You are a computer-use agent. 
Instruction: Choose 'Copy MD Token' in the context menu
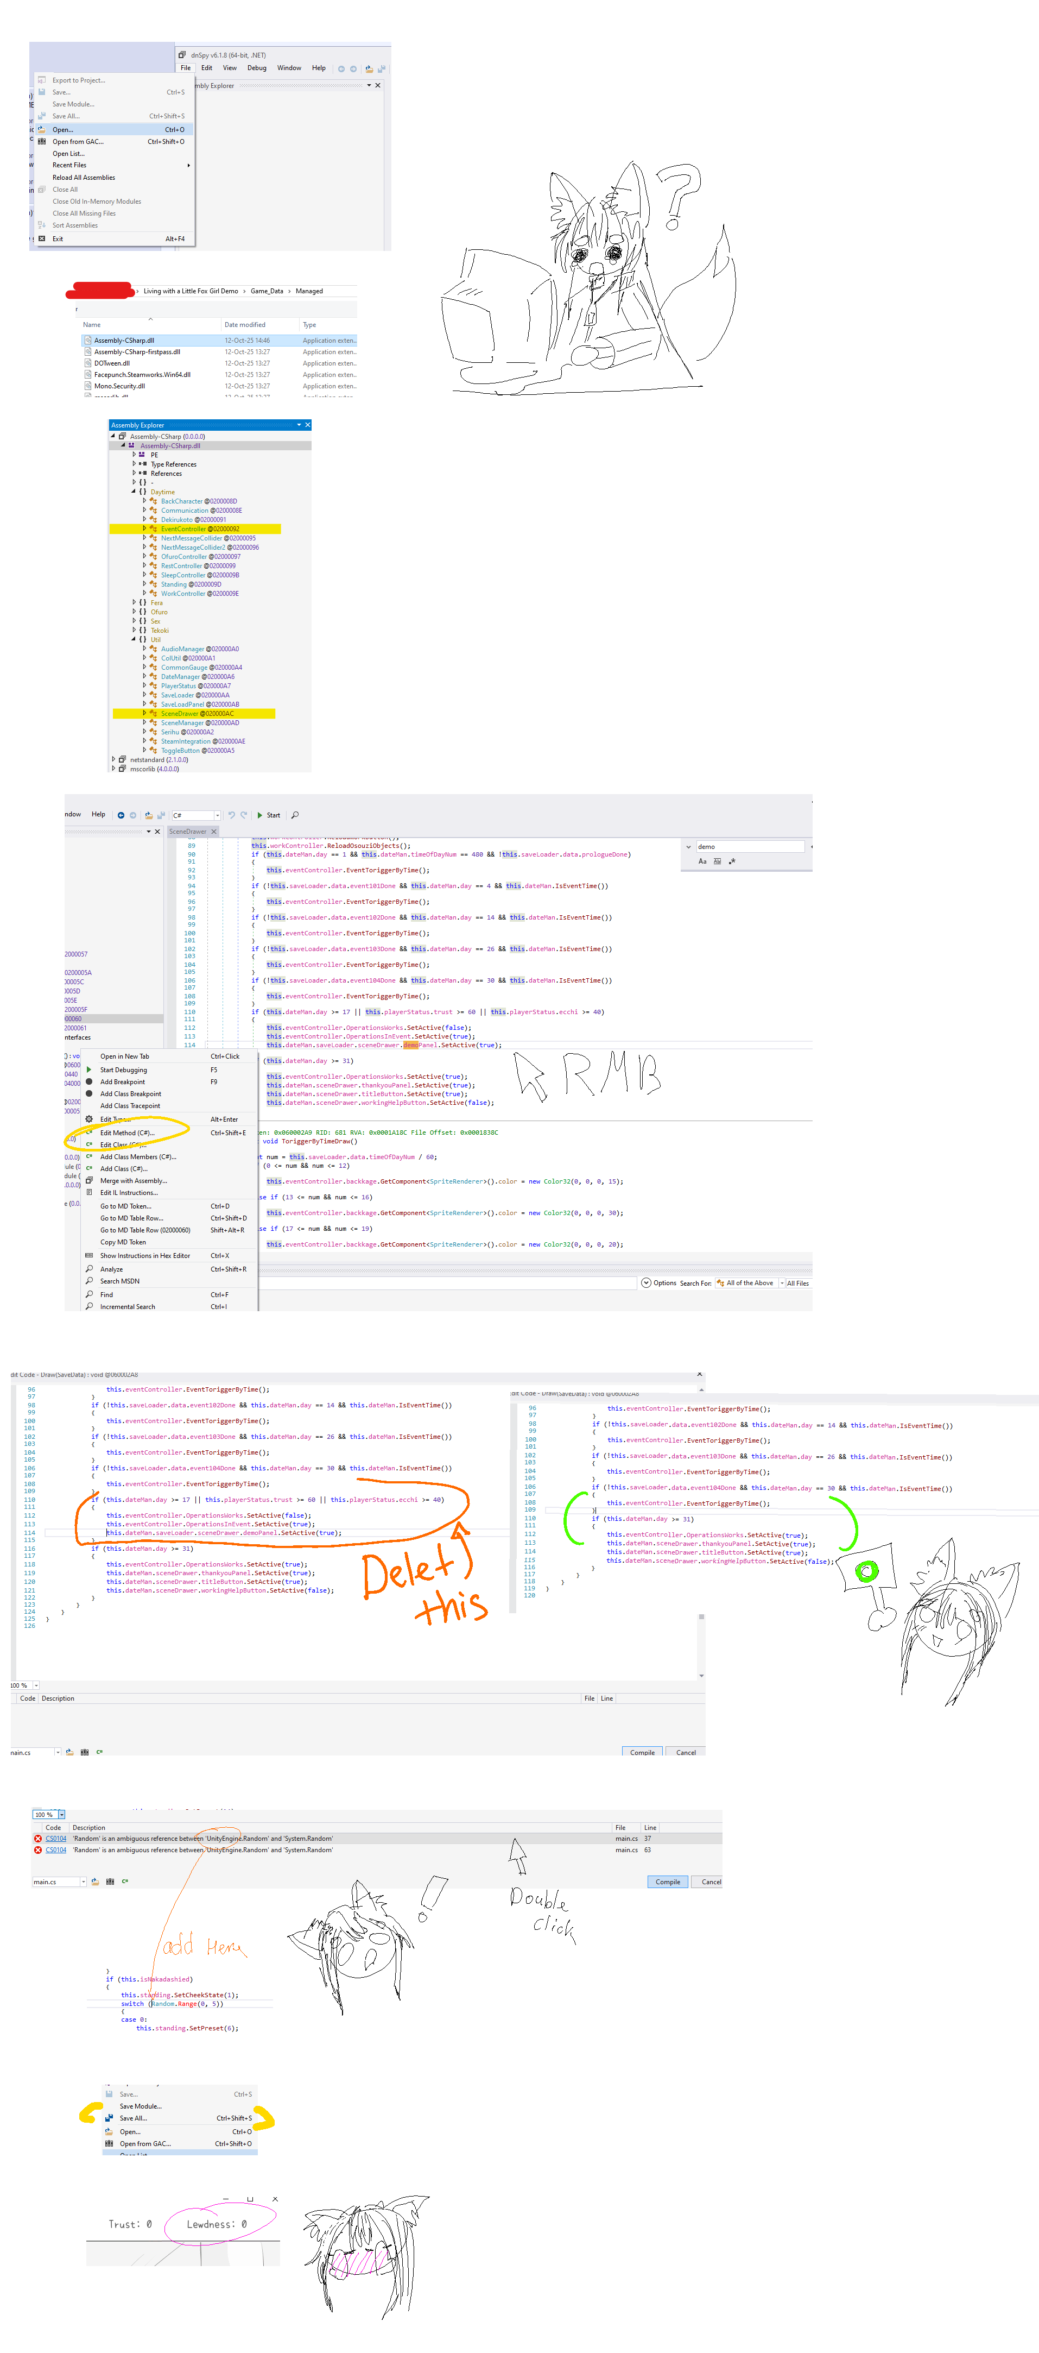coord(122,1242)
